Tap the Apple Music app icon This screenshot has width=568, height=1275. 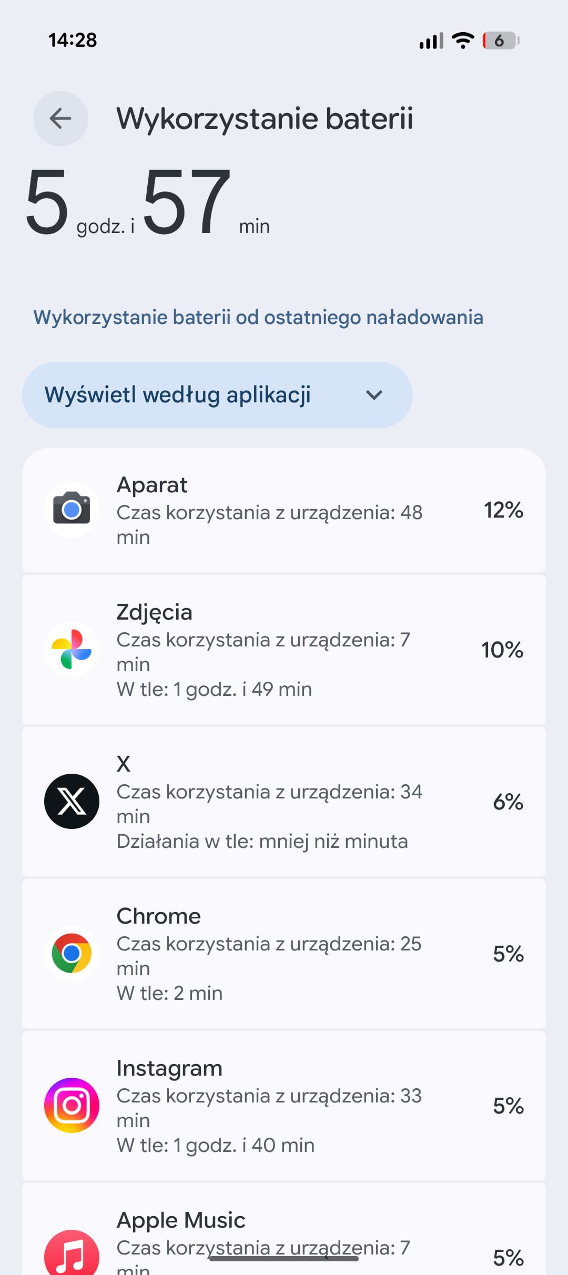[72, 1254]
